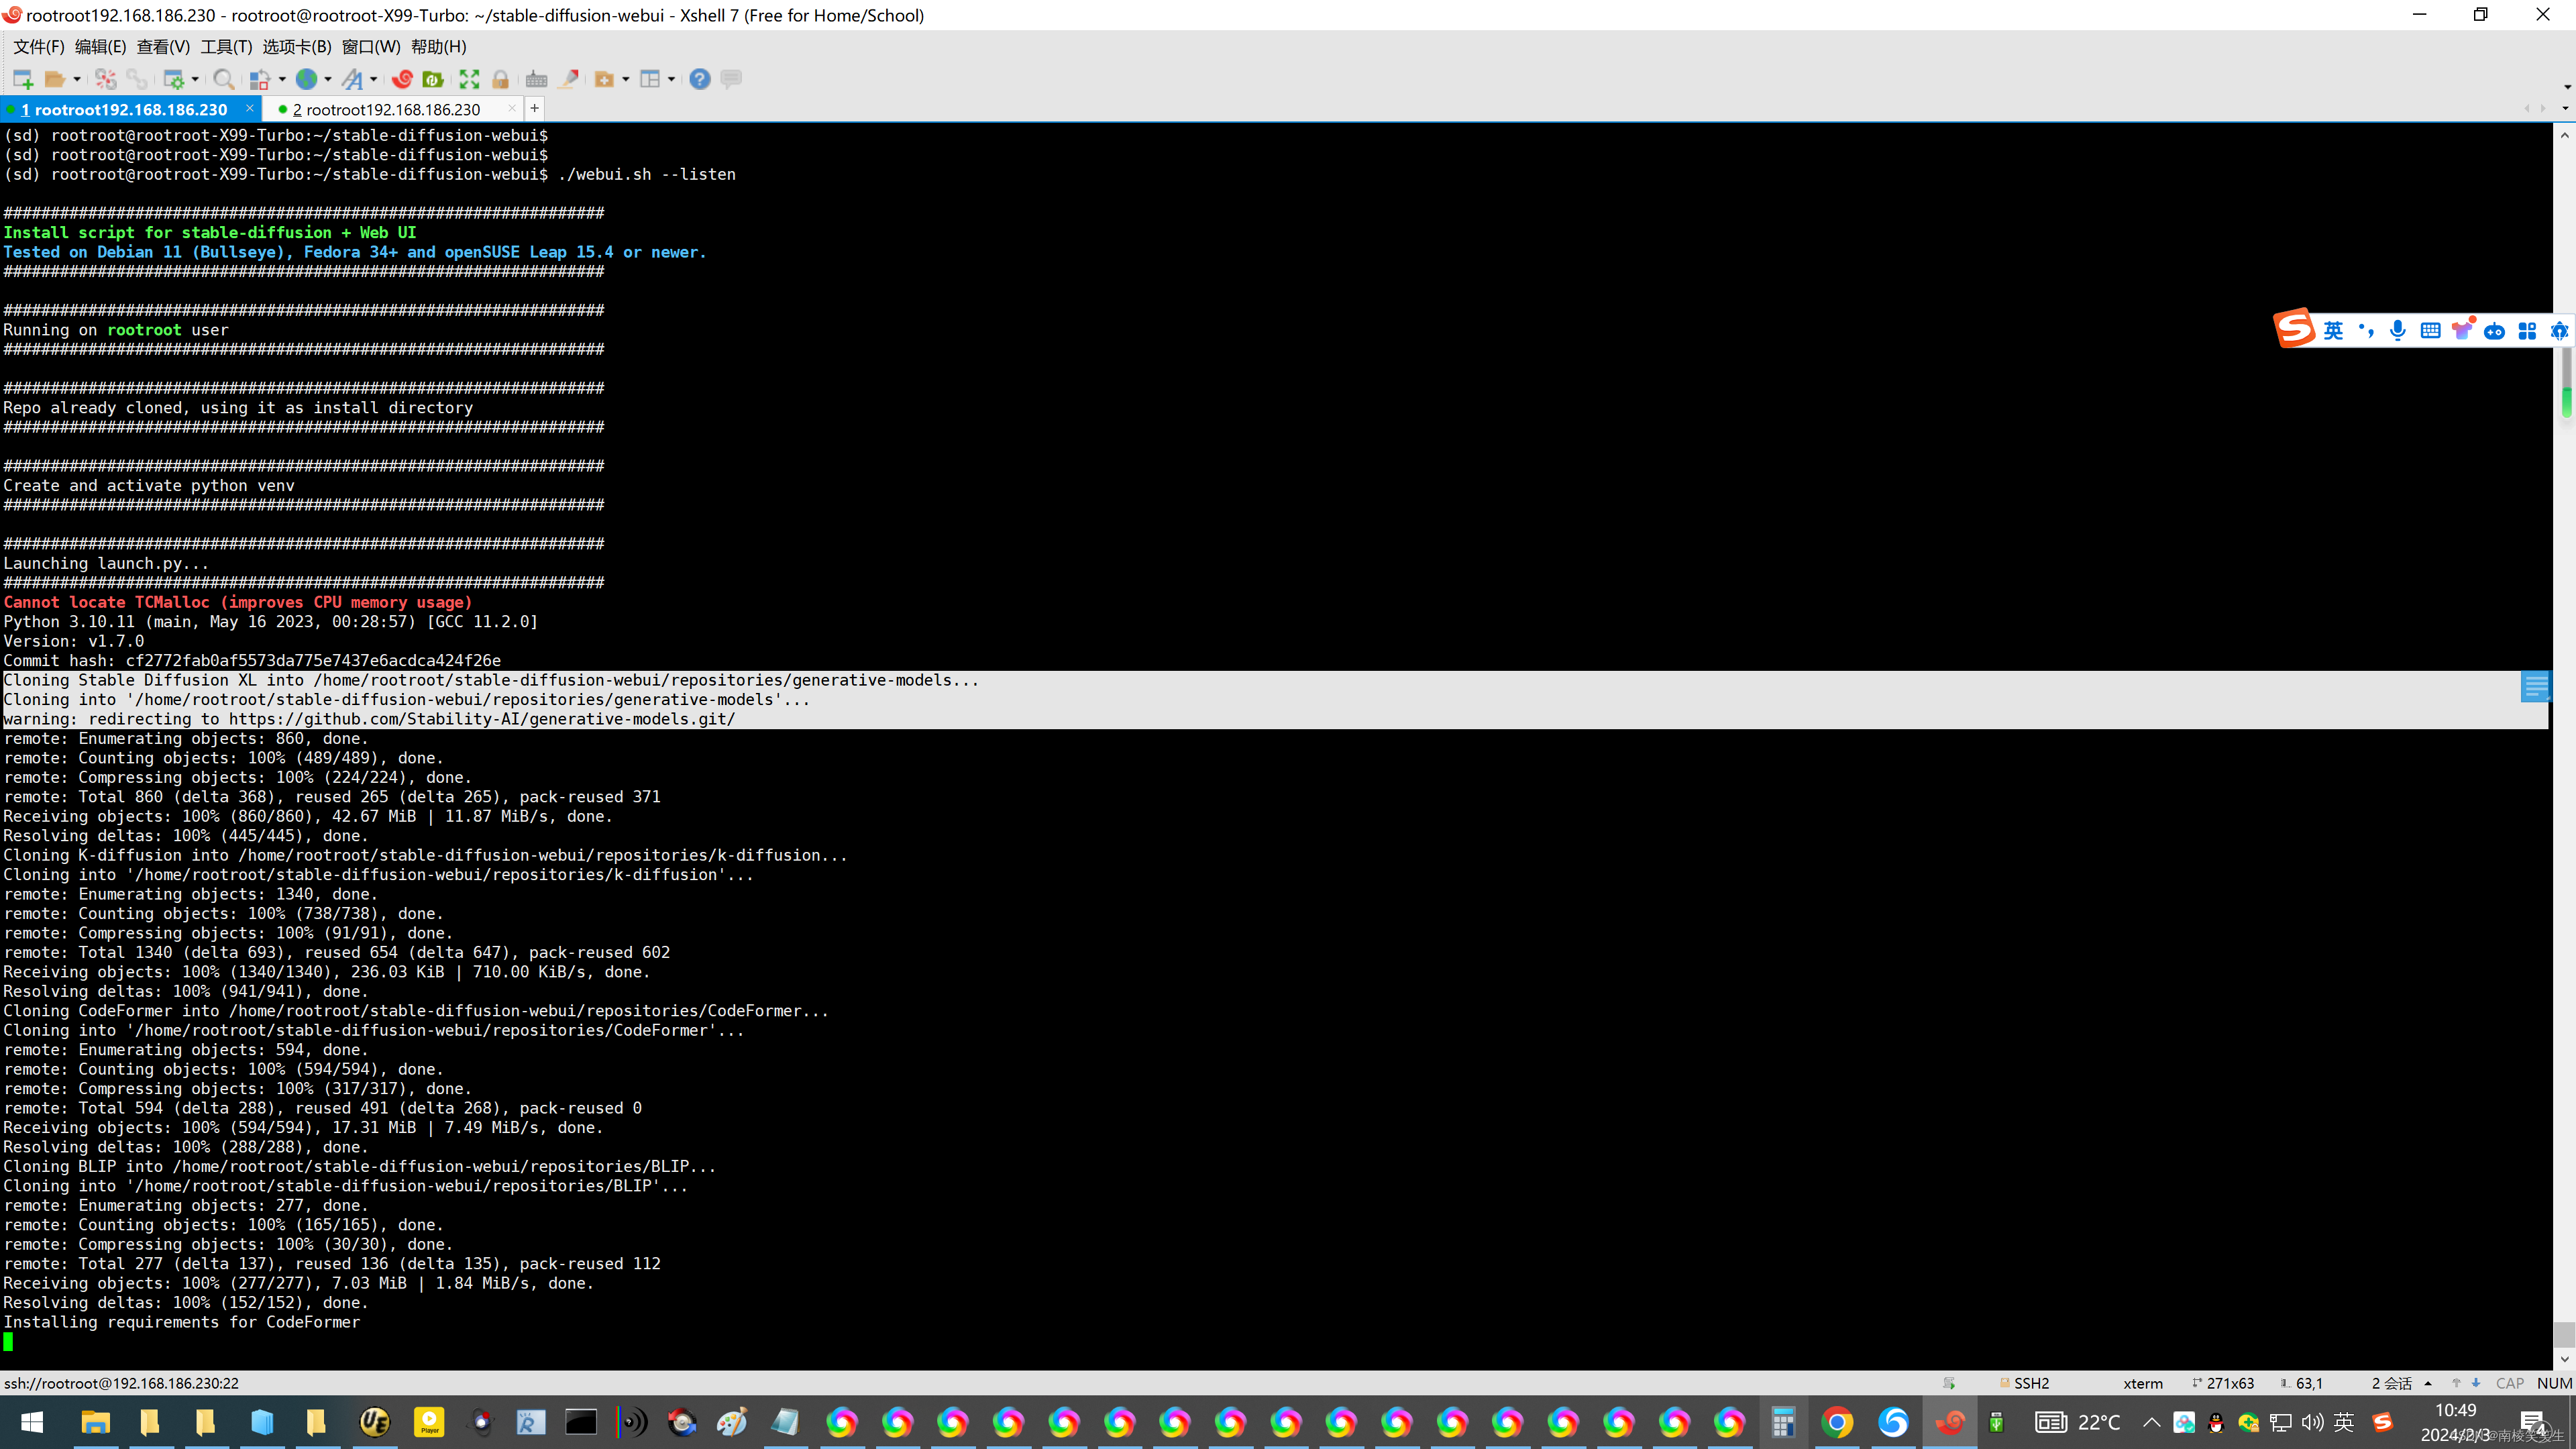This screenshot has height=1449, width=2576.
Task: Disconnect the current session via toolbar icon
Action: 106,79
